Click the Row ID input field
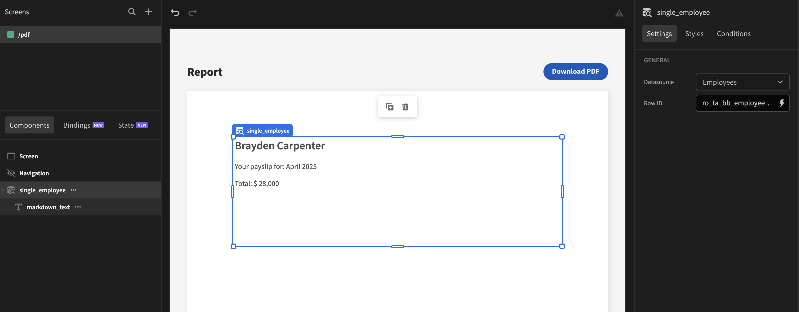Image resolution: width=799 pixels, height=312 pixels. click(x=737, y=103)
